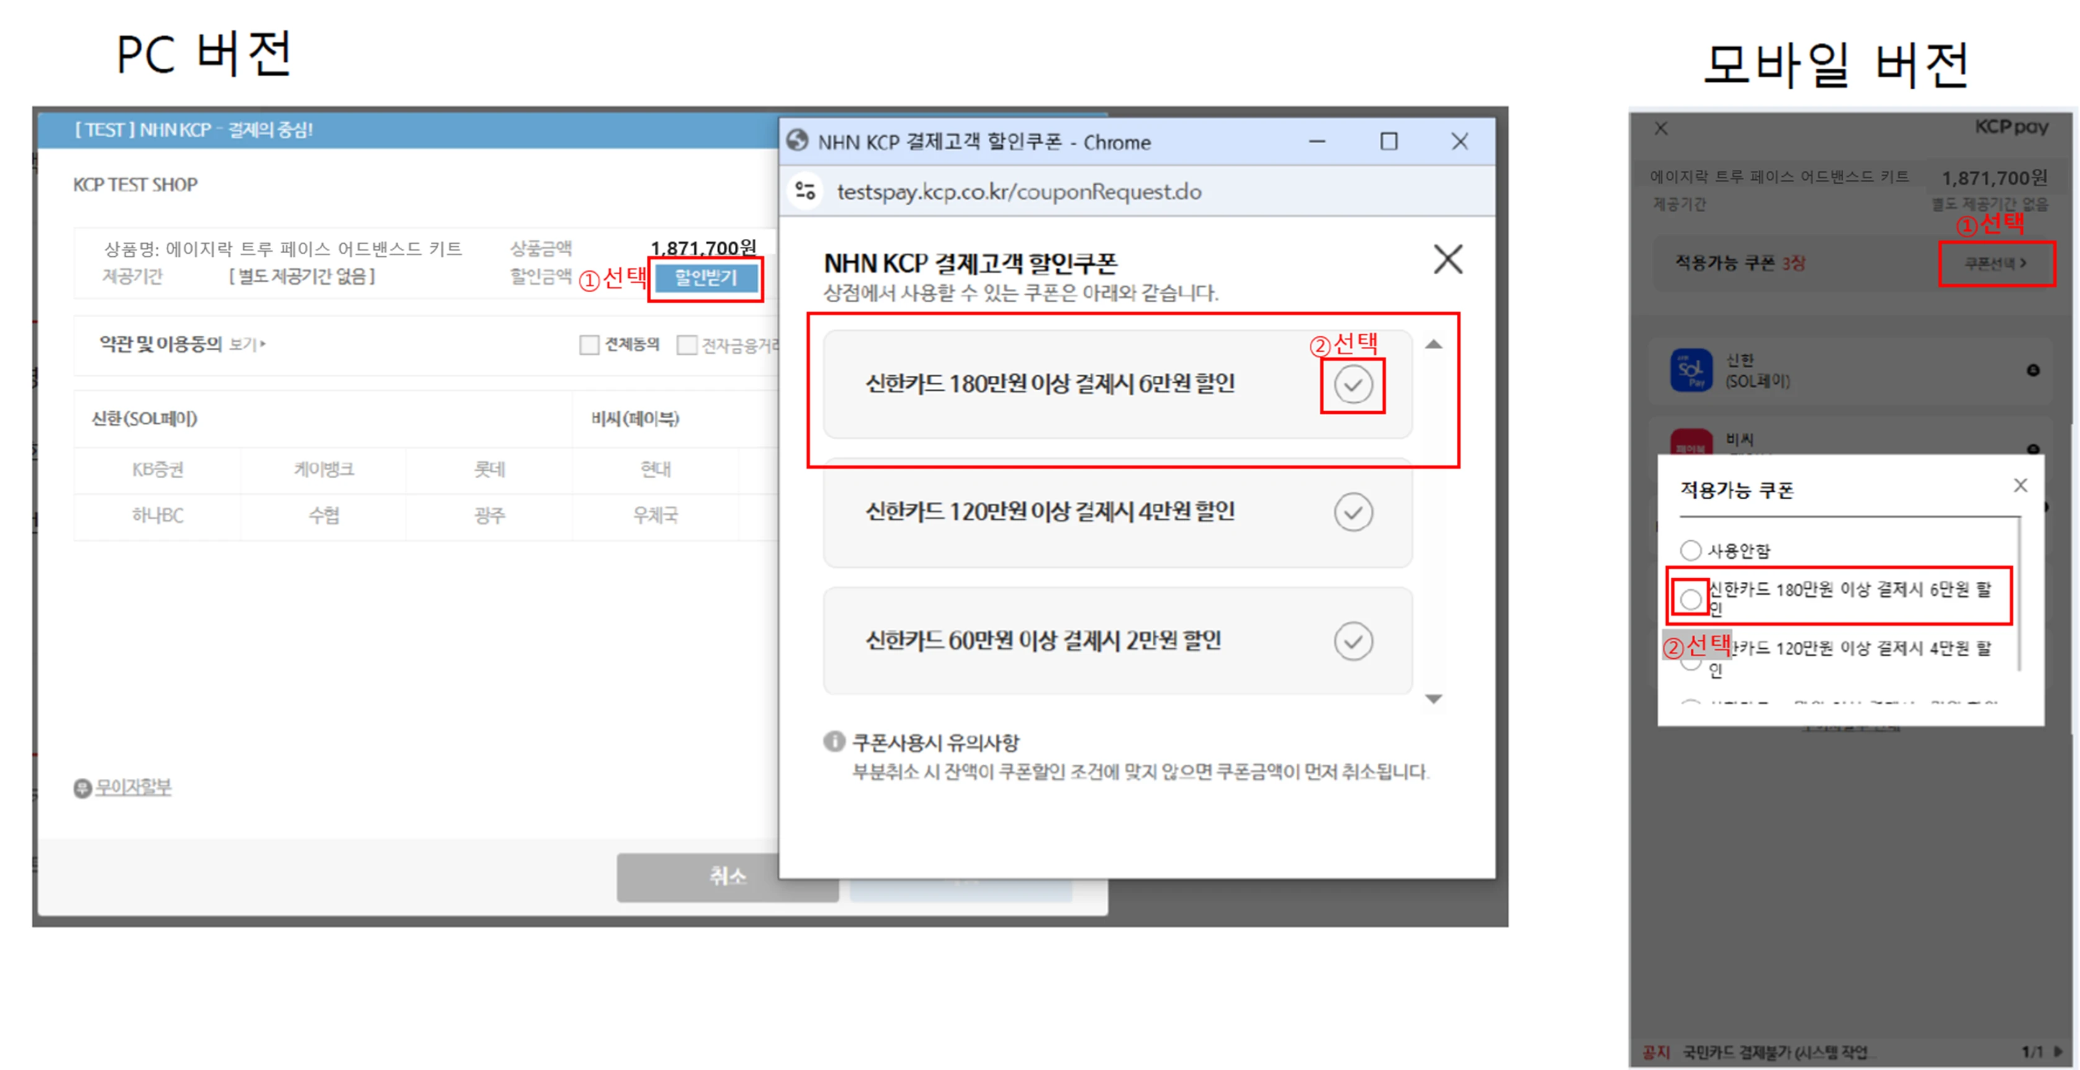
Task: Click the 쿠폰사용시 유의사항 info icon
Action: 834,741
